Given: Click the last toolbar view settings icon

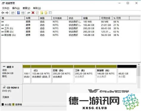Looking at the screenshot, I should 50,13.
